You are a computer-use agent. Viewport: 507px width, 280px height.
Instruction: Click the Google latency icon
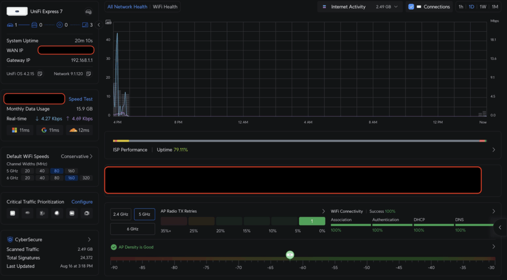44,130
